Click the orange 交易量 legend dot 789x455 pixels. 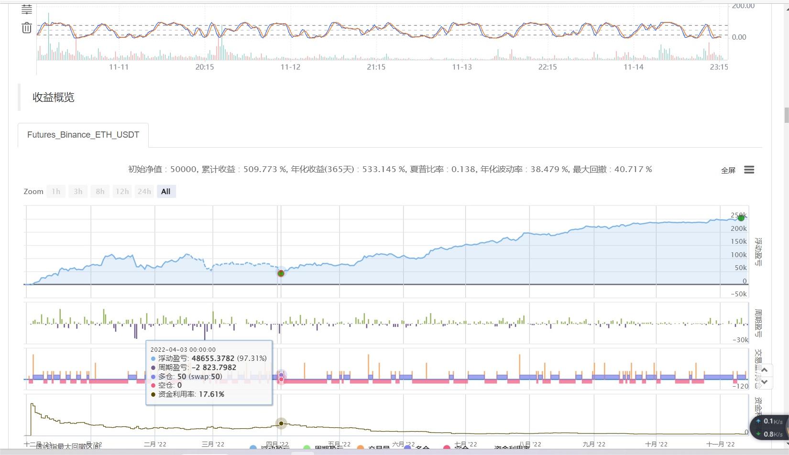click(361, 448)
